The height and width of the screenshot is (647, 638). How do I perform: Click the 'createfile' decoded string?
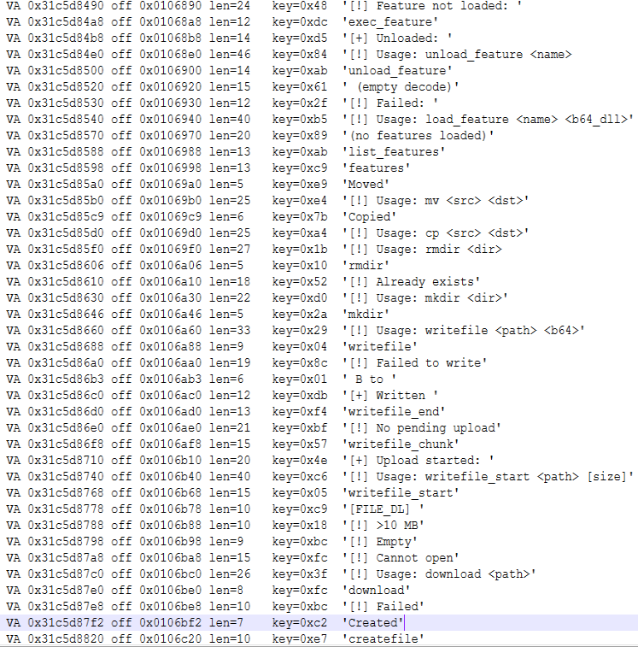tap(383, 638)
